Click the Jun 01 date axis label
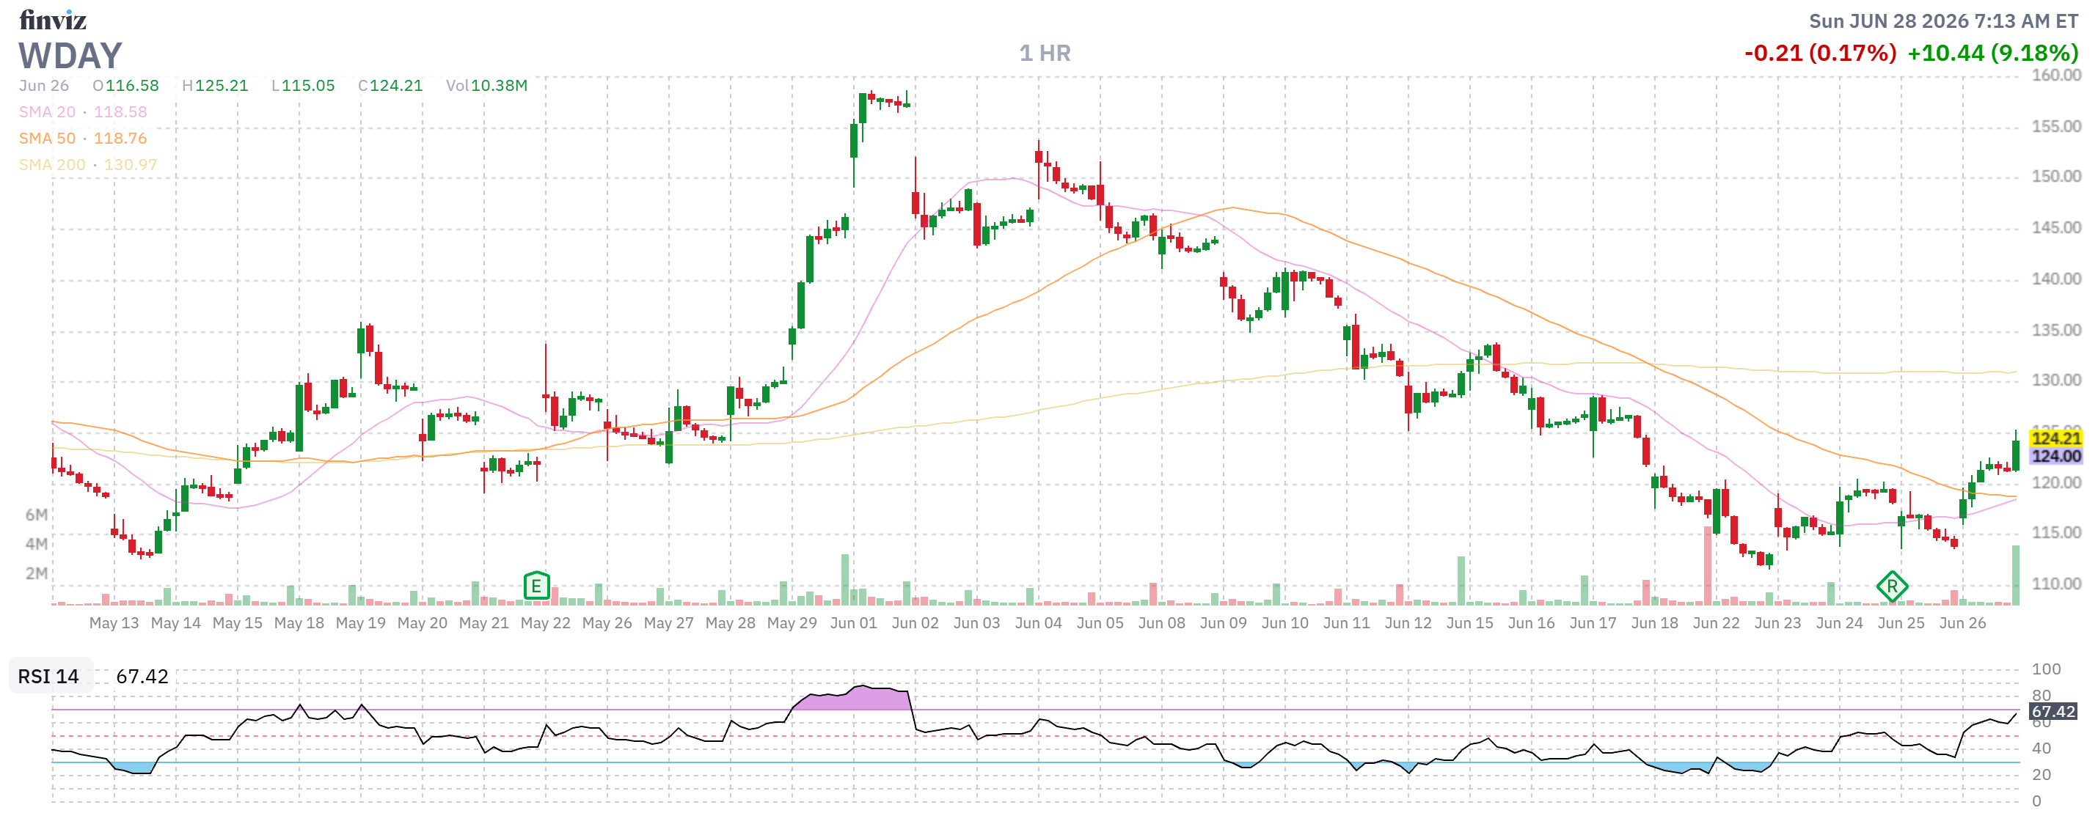This screenshot has height=824, width=2098. (x=854, y=623)
